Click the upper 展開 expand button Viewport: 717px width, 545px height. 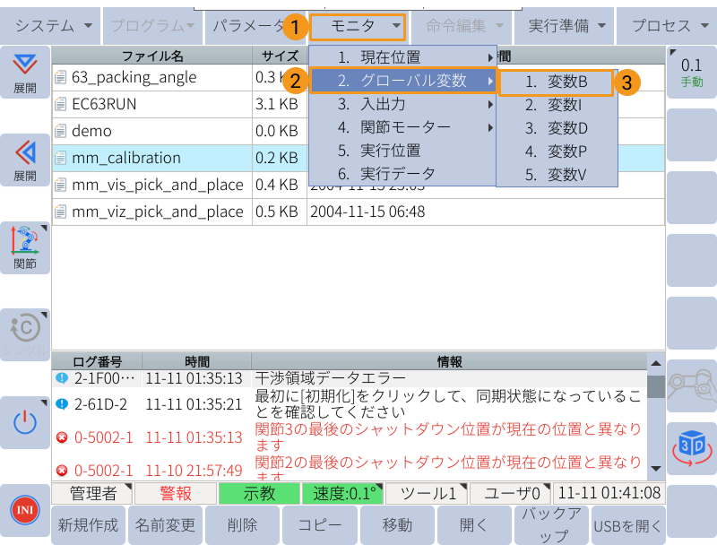click(x=25, y=73)
